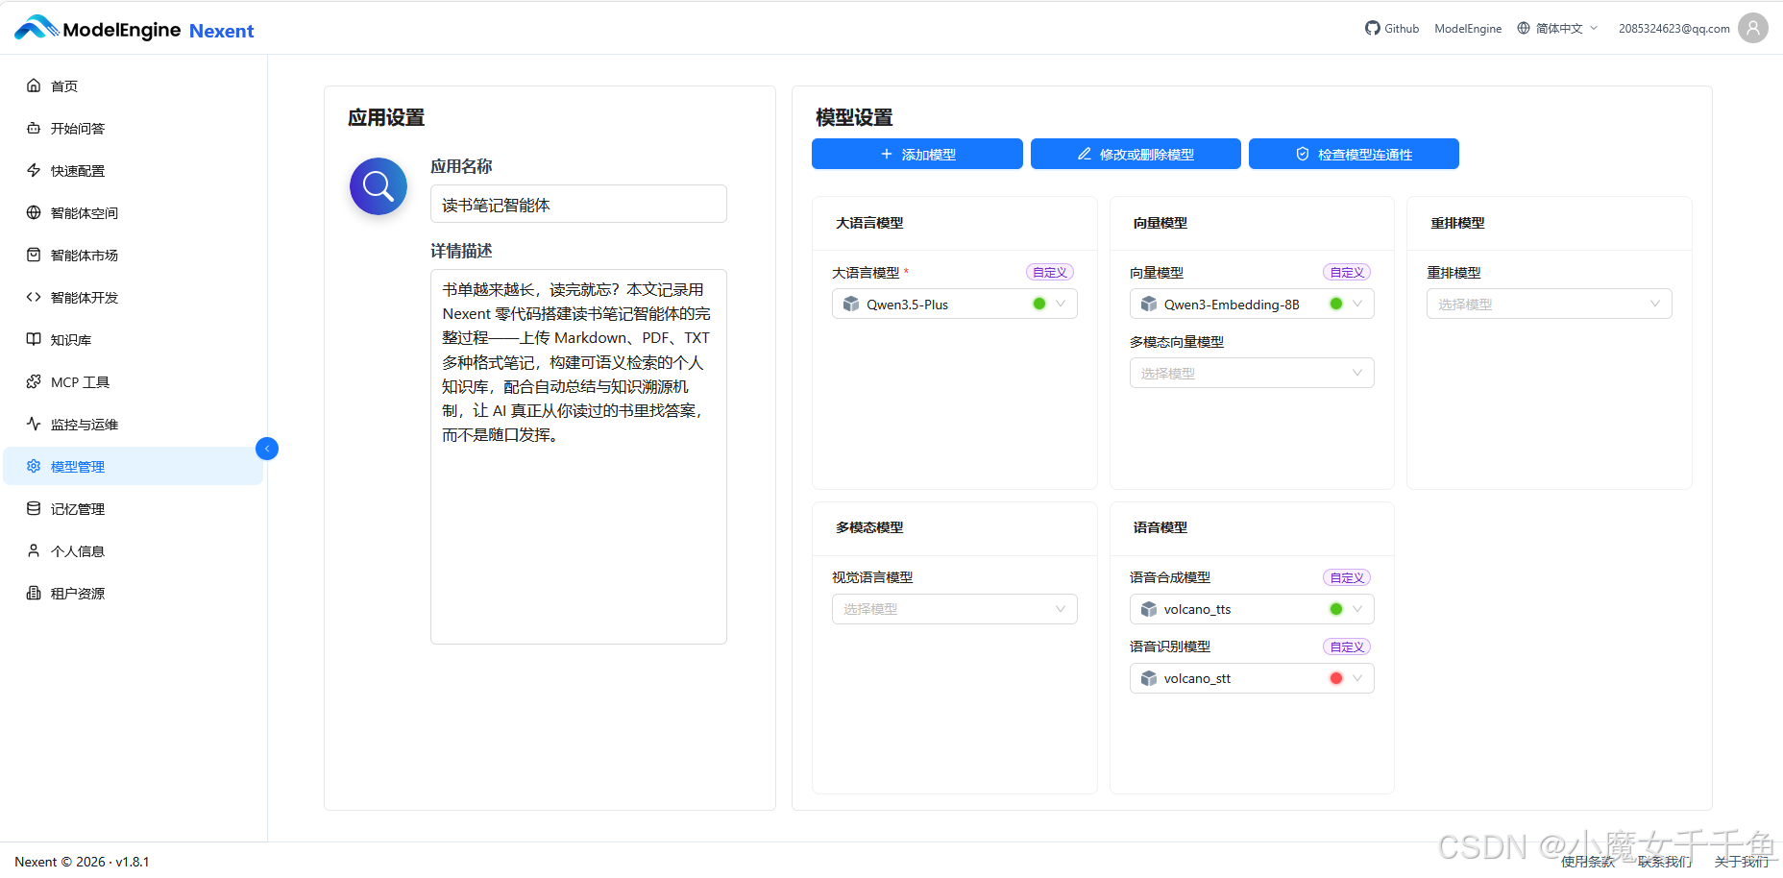Click the 详情描述 text area
This screenshot has height=878, width=1783.
coord(578,456)
